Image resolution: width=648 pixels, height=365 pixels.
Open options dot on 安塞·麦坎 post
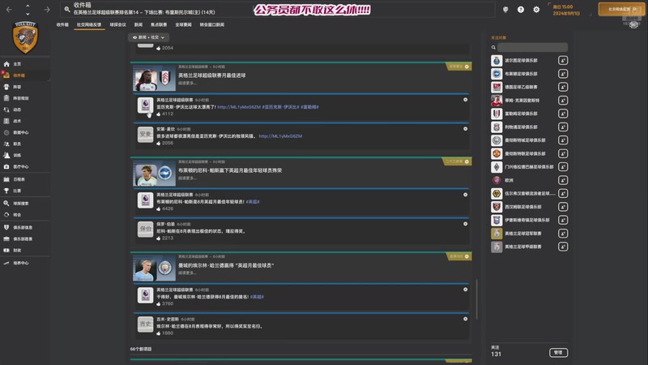click(465, 129)
